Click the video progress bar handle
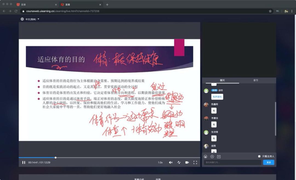 point(56,158)
